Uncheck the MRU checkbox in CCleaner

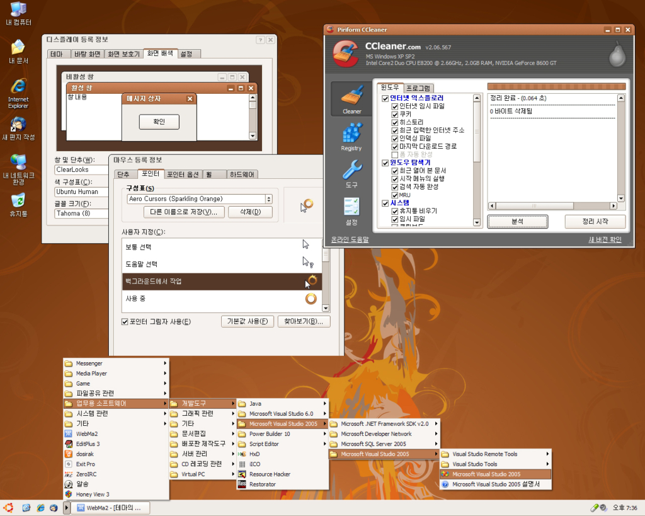point(394,195)
